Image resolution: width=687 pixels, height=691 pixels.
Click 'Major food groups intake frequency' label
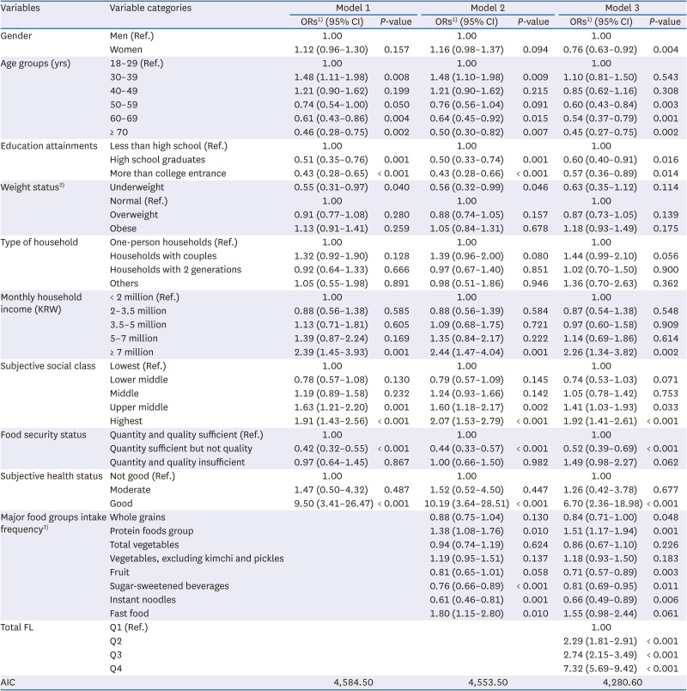(53, 523)
